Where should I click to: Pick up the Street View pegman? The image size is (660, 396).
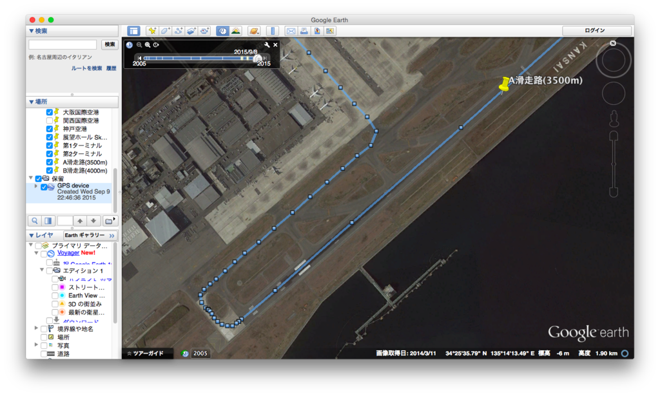[x=614, y=118]
